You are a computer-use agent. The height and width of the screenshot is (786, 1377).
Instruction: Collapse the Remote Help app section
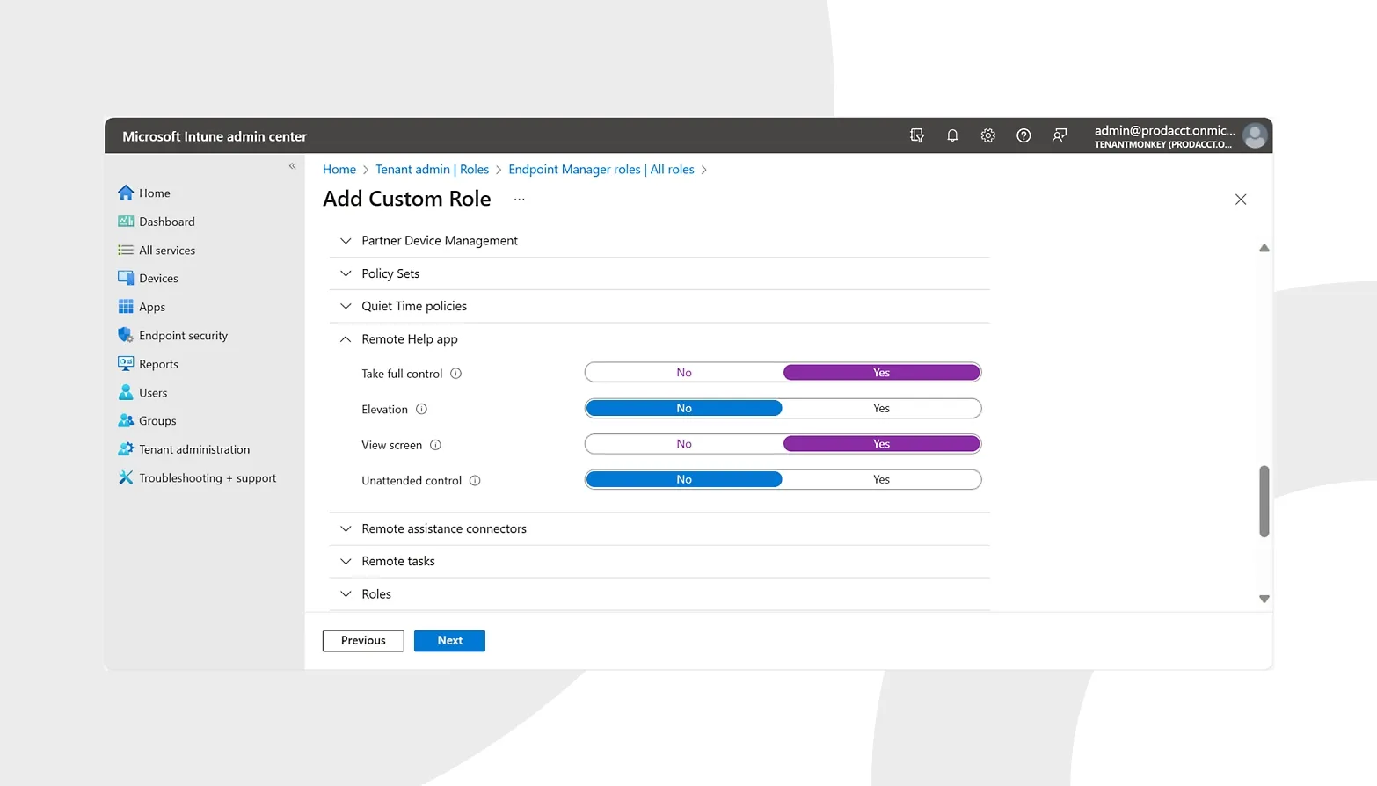tap(346, 339)
